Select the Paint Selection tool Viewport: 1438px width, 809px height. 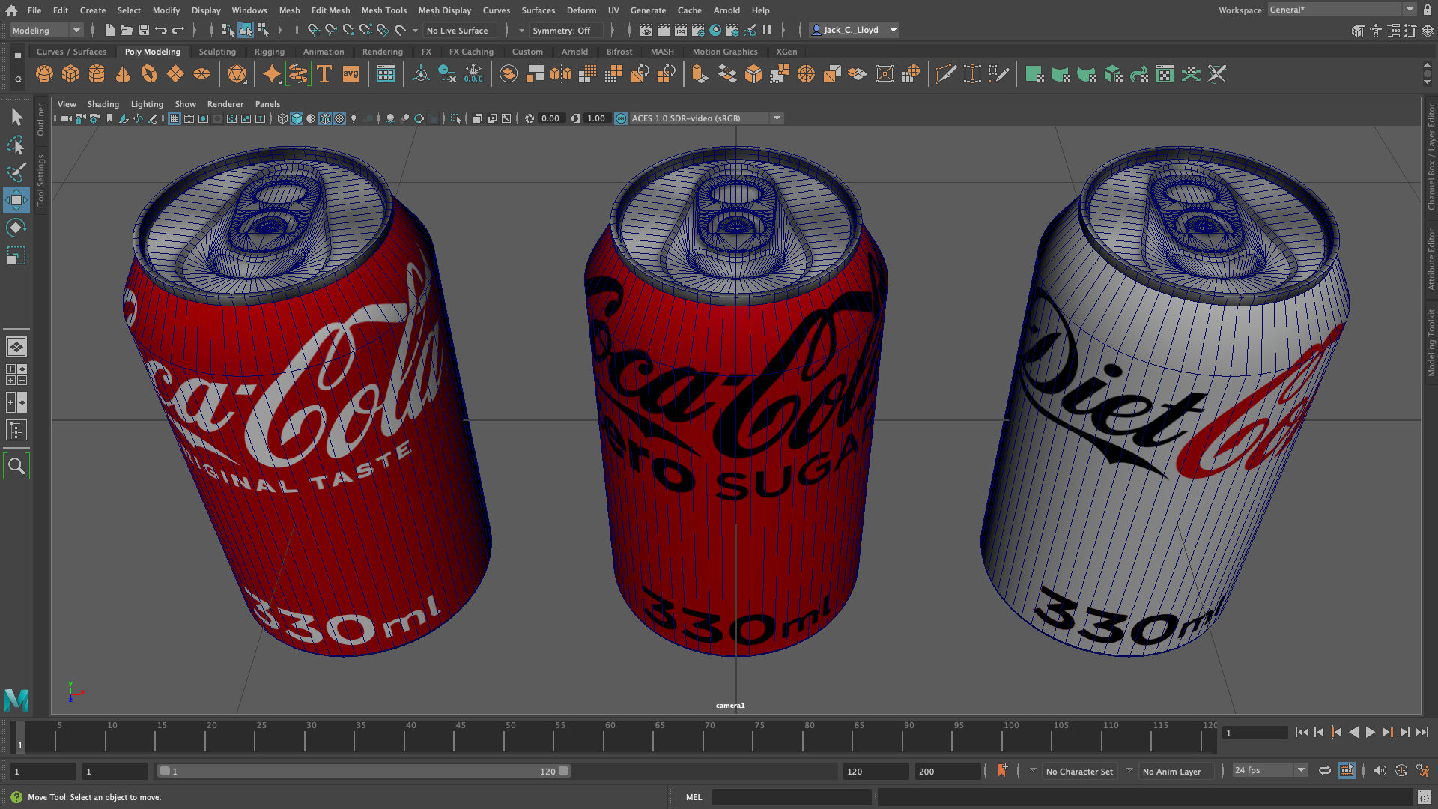pyautogui.click(x=16, y=172)
